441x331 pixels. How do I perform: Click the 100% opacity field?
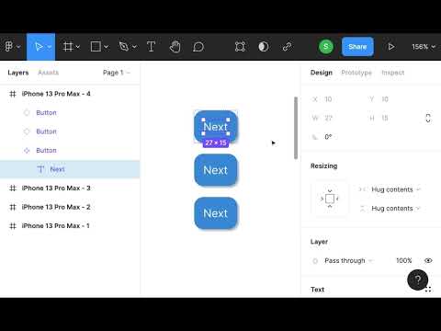(404, 261)
